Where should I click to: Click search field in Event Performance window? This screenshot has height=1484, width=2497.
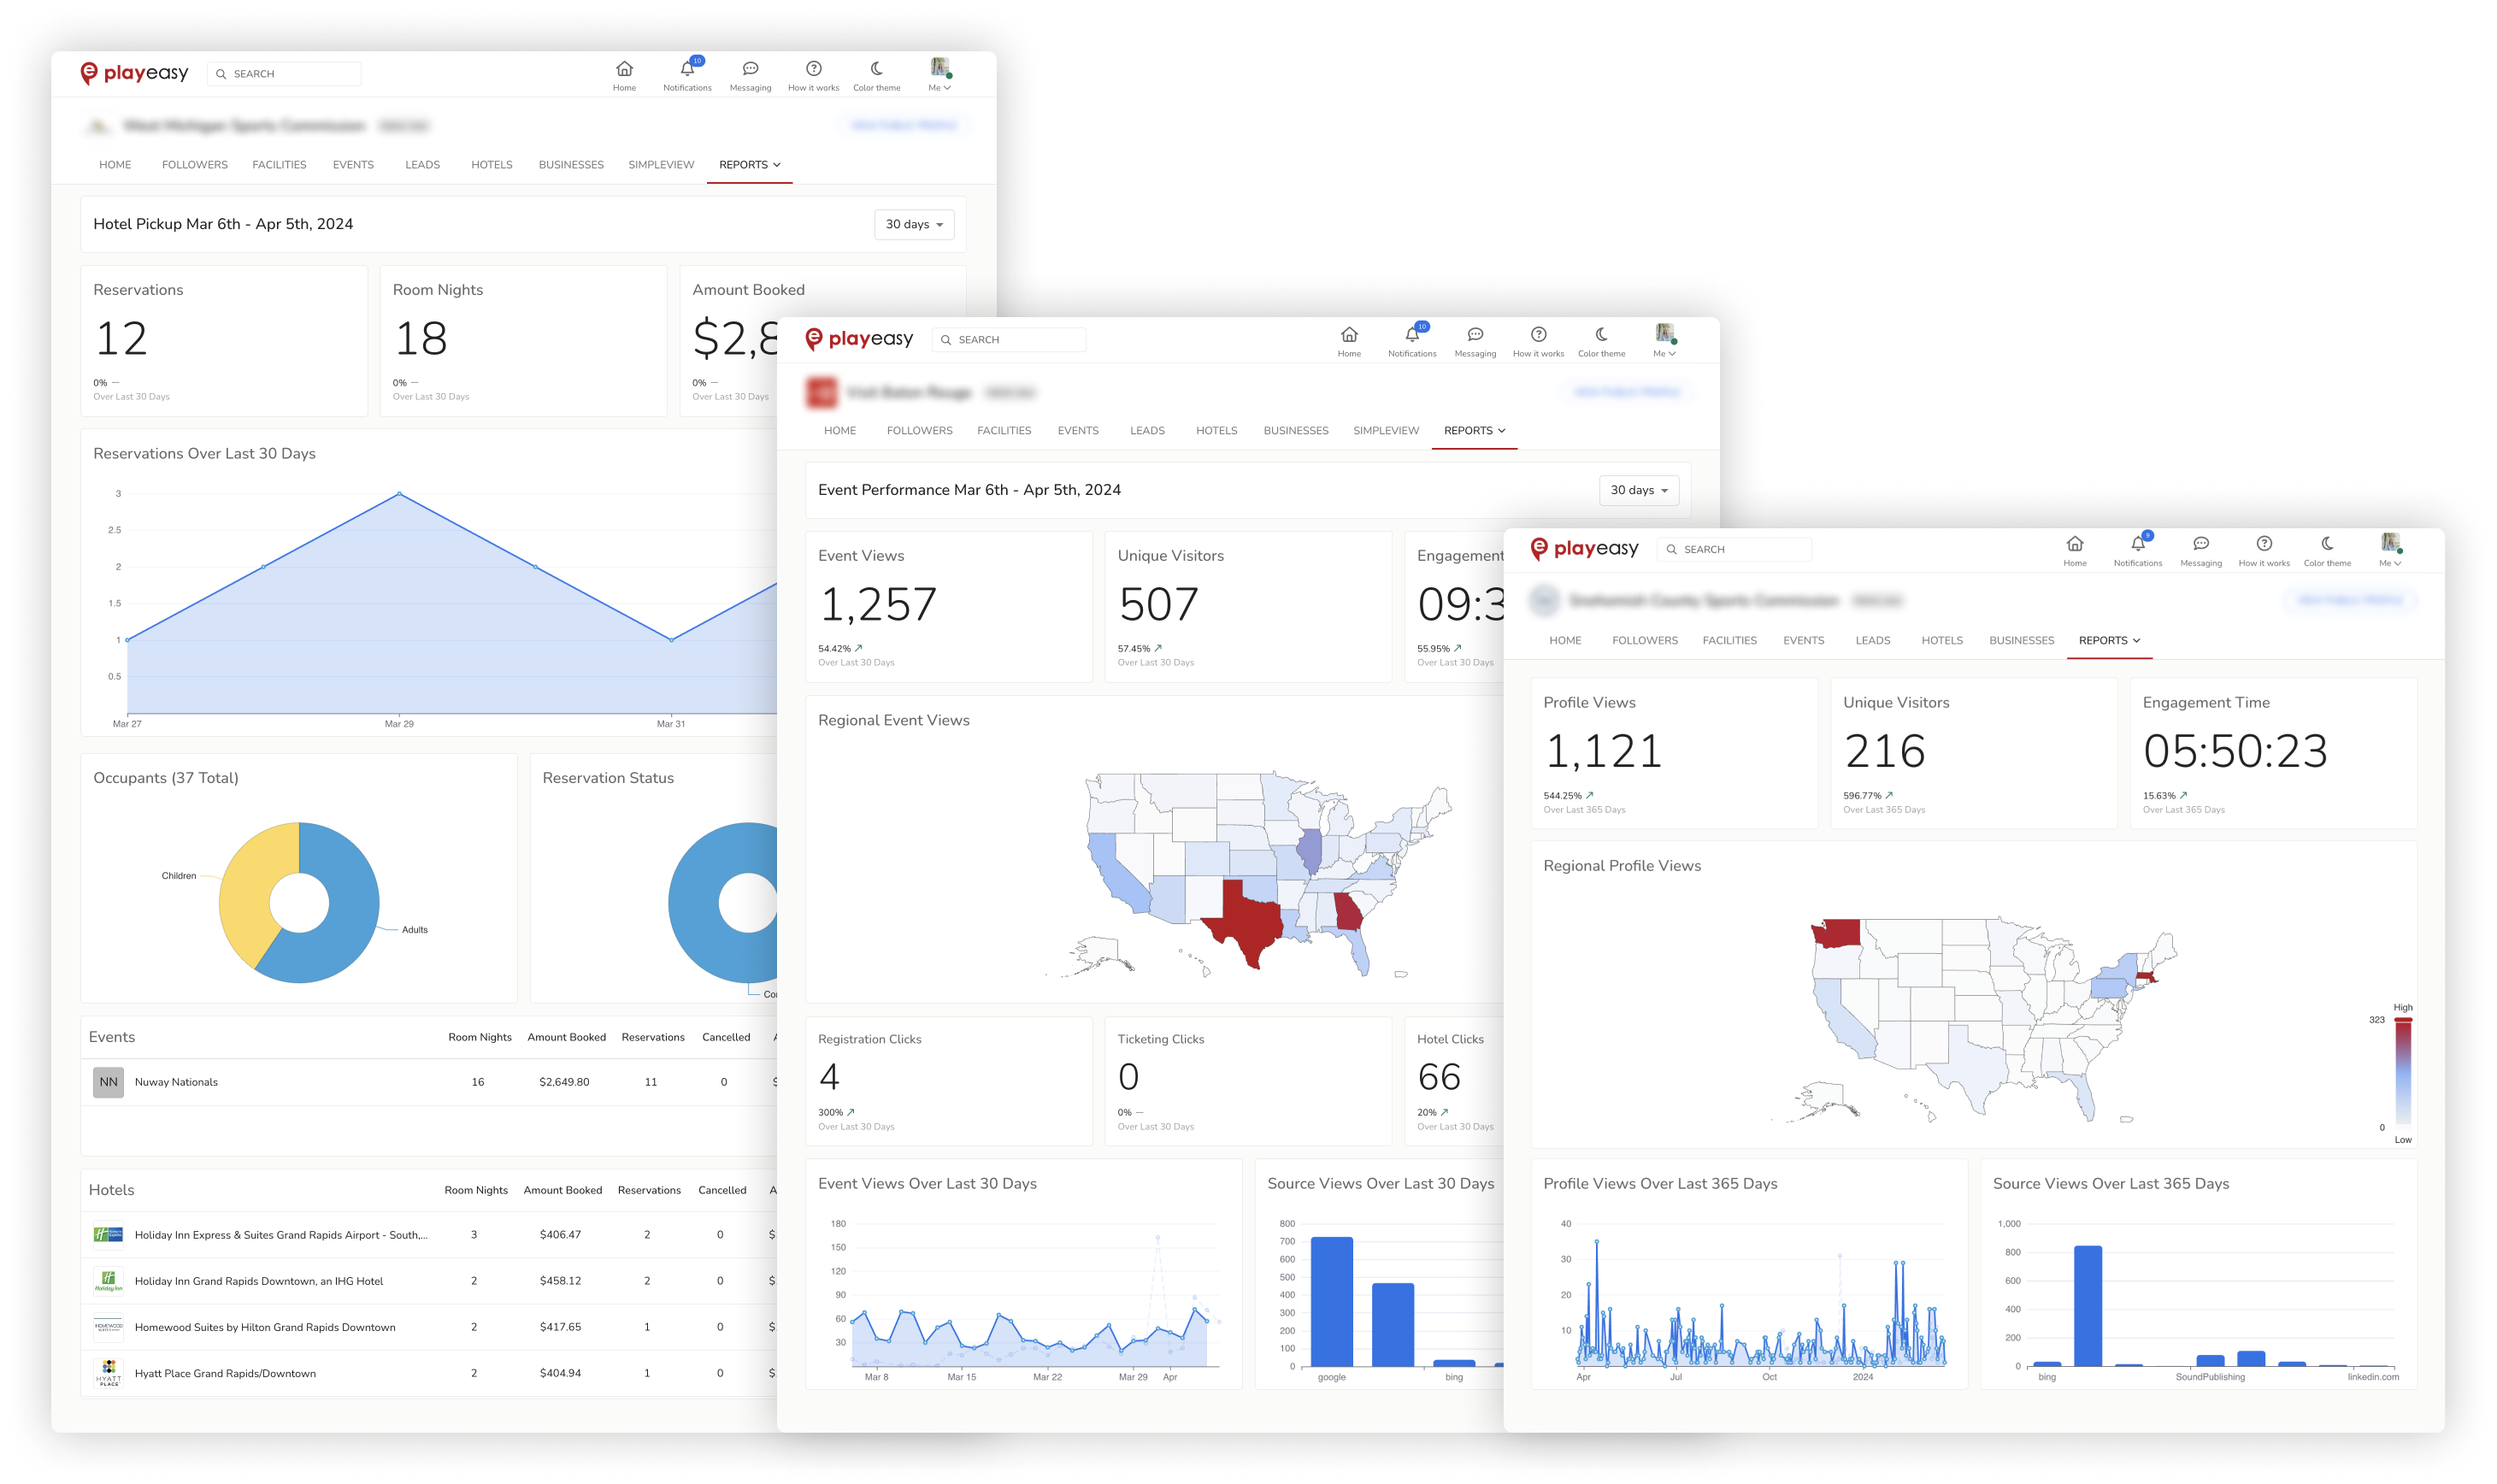[x=1009, y=340]
